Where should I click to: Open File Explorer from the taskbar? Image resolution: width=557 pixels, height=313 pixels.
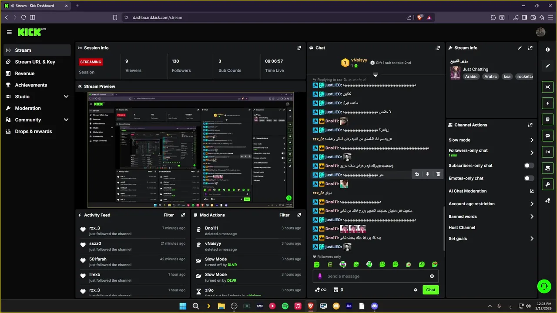tap(221, 306)
